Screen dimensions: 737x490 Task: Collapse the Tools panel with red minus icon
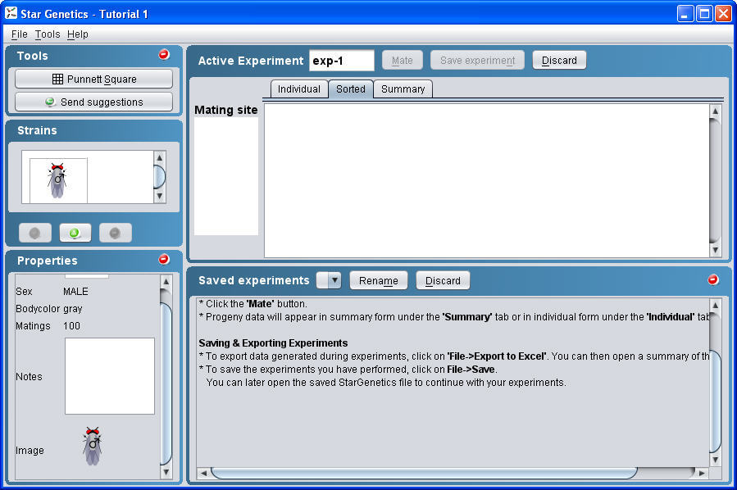(164, 55)
